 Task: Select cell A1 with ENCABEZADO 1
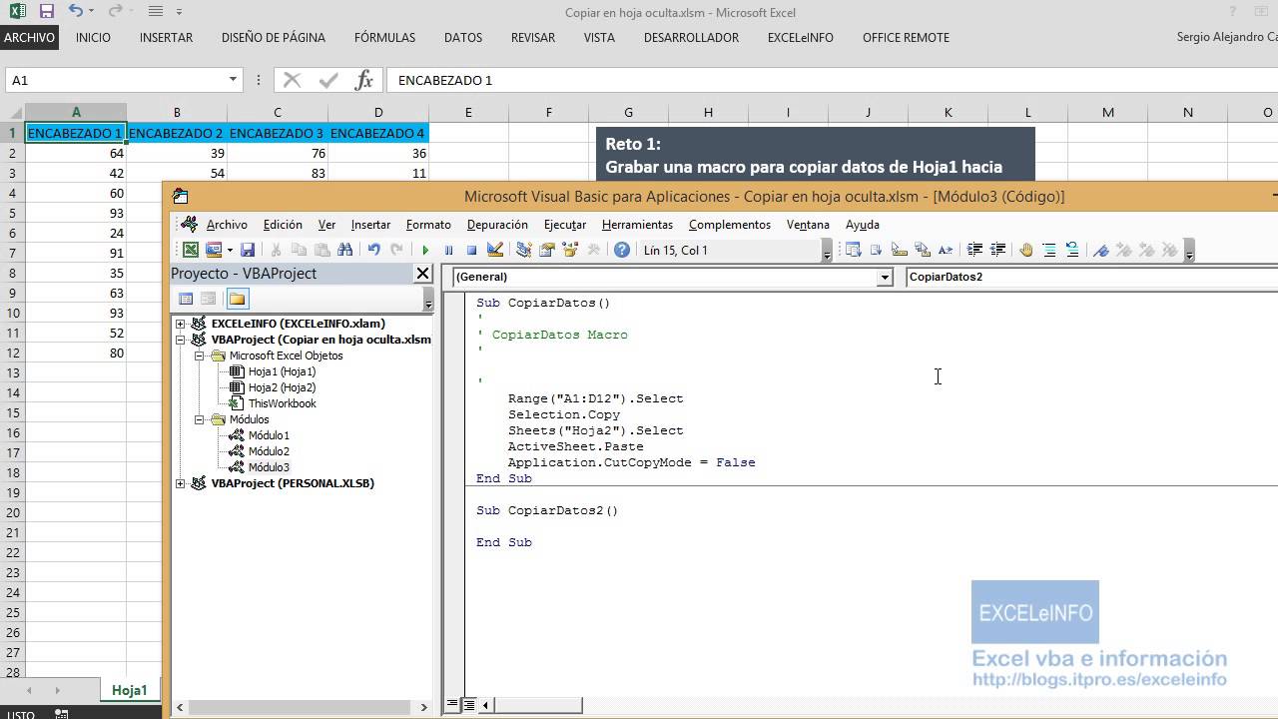[x=76, y=133]
